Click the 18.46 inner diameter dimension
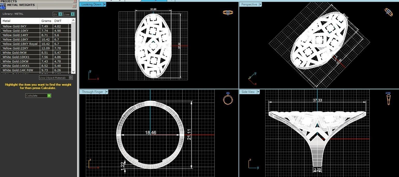Image resolution: width=399 pixels, height=177 pixels. (x=151, y=133)
